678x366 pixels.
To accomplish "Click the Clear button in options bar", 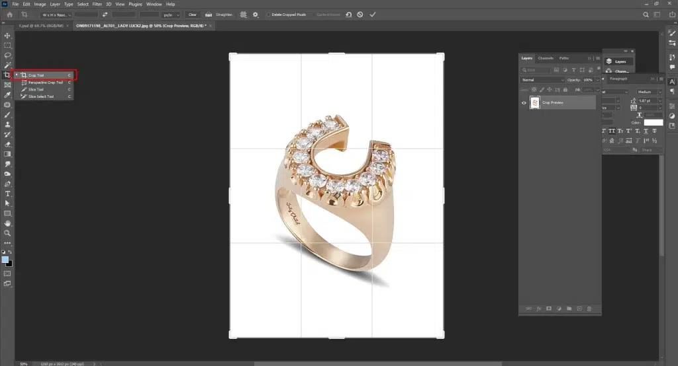I will tap(193, 15).
